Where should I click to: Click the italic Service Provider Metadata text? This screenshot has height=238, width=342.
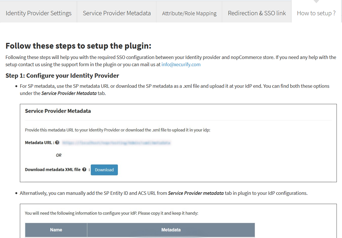(69, 93)
